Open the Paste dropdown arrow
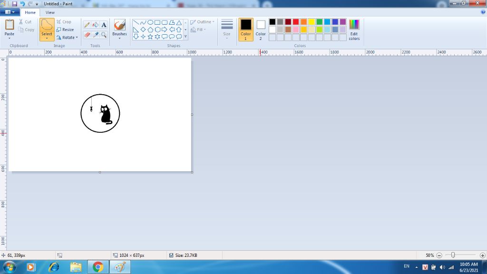Screen dimensions: 487x274 point(10,38)
